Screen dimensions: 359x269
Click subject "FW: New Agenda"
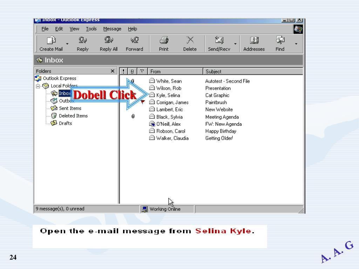[223, 124]
